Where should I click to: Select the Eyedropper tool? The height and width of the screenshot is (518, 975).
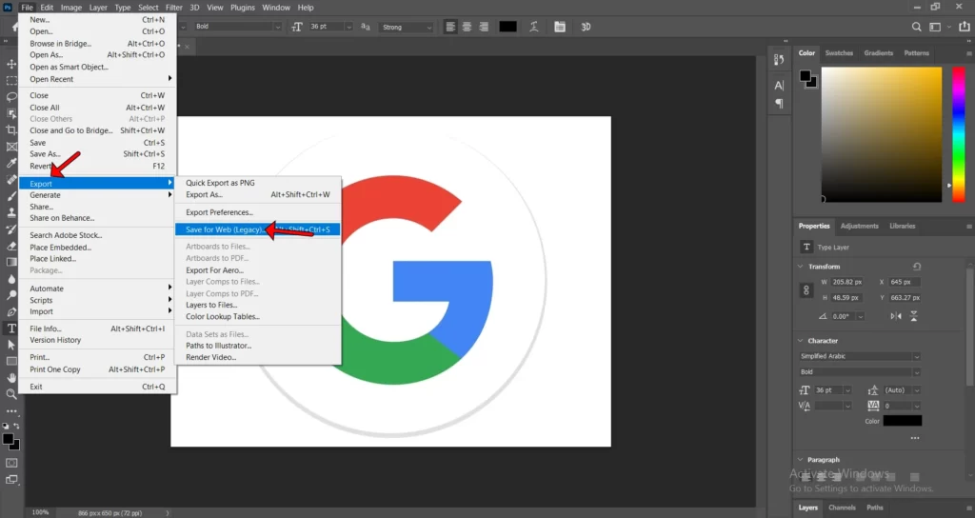coord(11,163)
